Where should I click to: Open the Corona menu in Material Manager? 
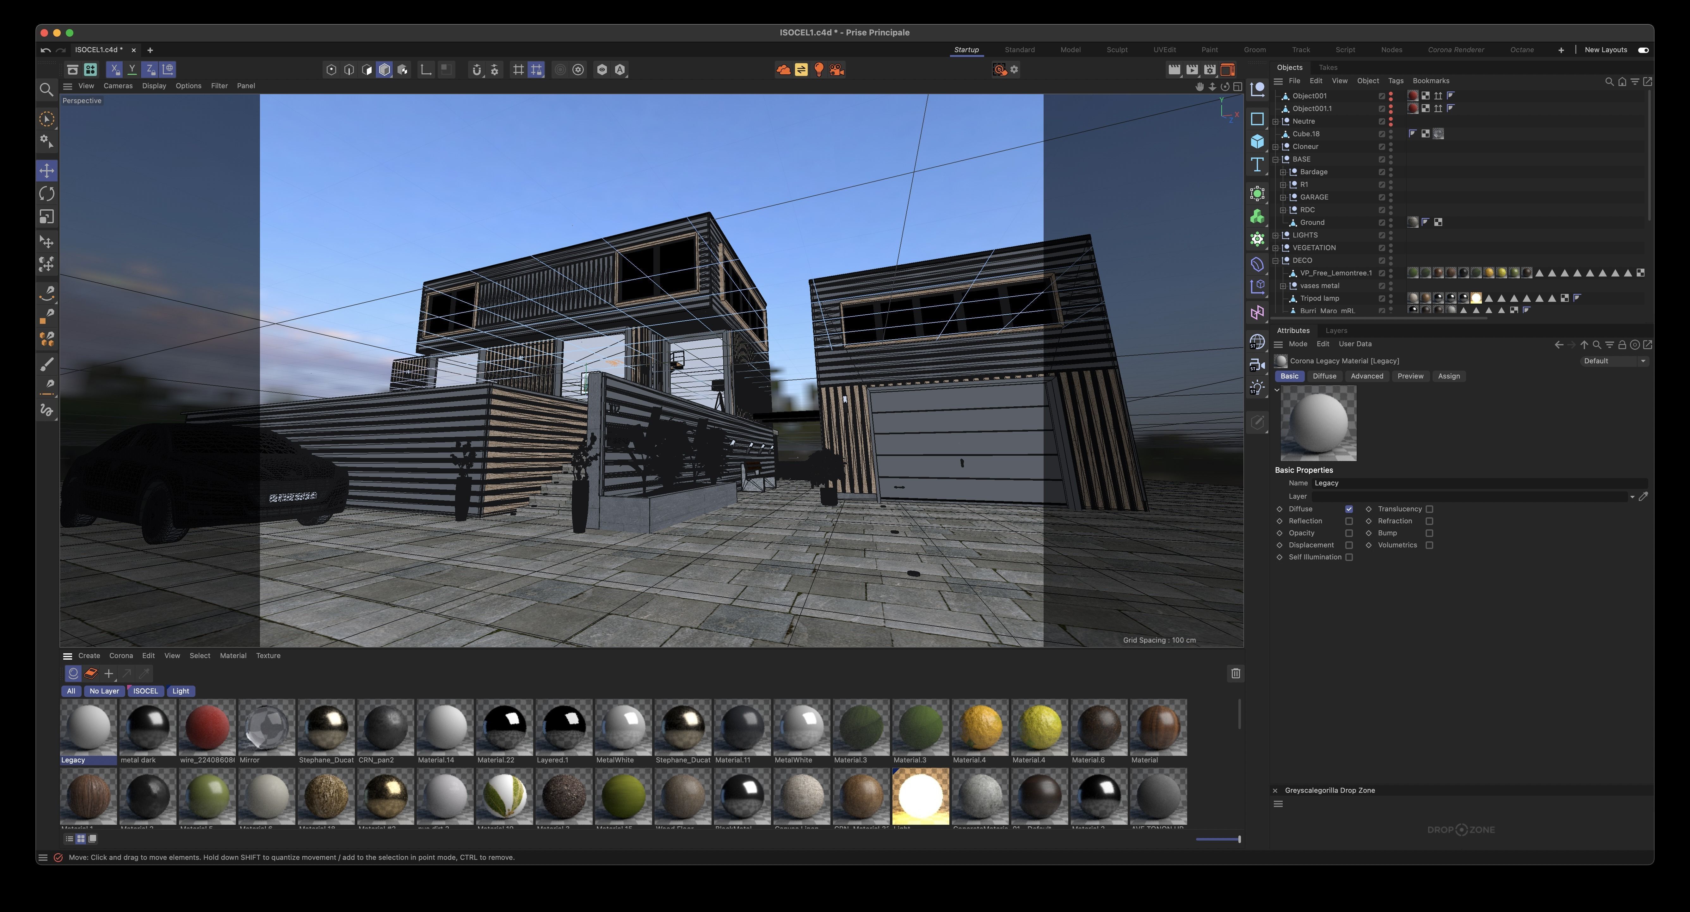coord(121,656)
